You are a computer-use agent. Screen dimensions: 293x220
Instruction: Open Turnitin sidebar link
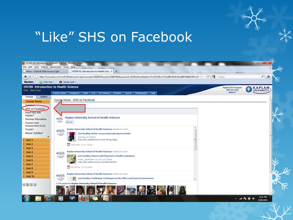point(30,129)
